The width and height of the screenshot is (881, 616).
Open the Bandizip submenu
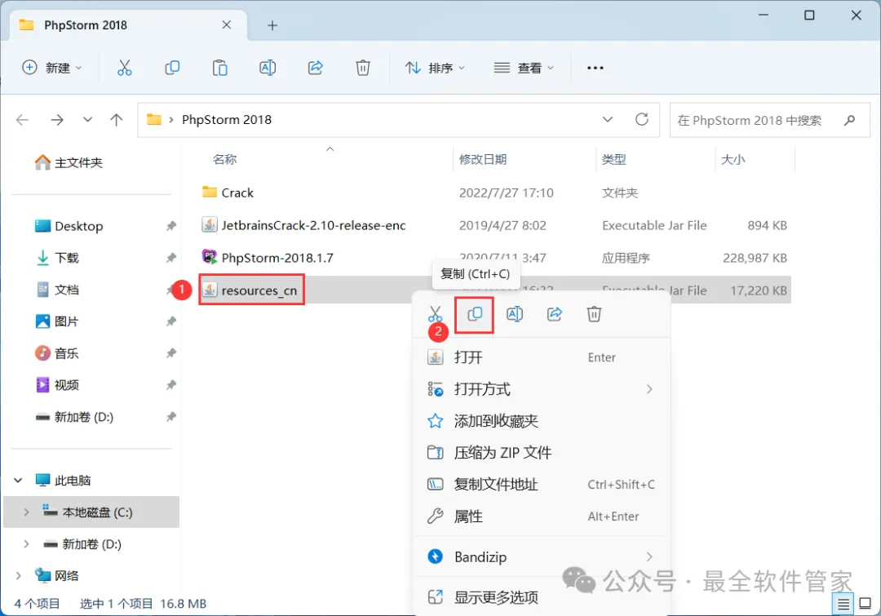pos(542,557)
